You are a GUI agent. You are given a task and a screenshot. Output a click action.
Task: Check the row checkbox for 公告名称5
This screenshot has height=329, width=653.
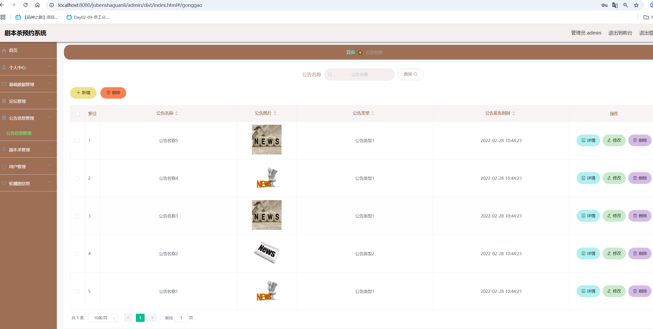click(77, 141)
